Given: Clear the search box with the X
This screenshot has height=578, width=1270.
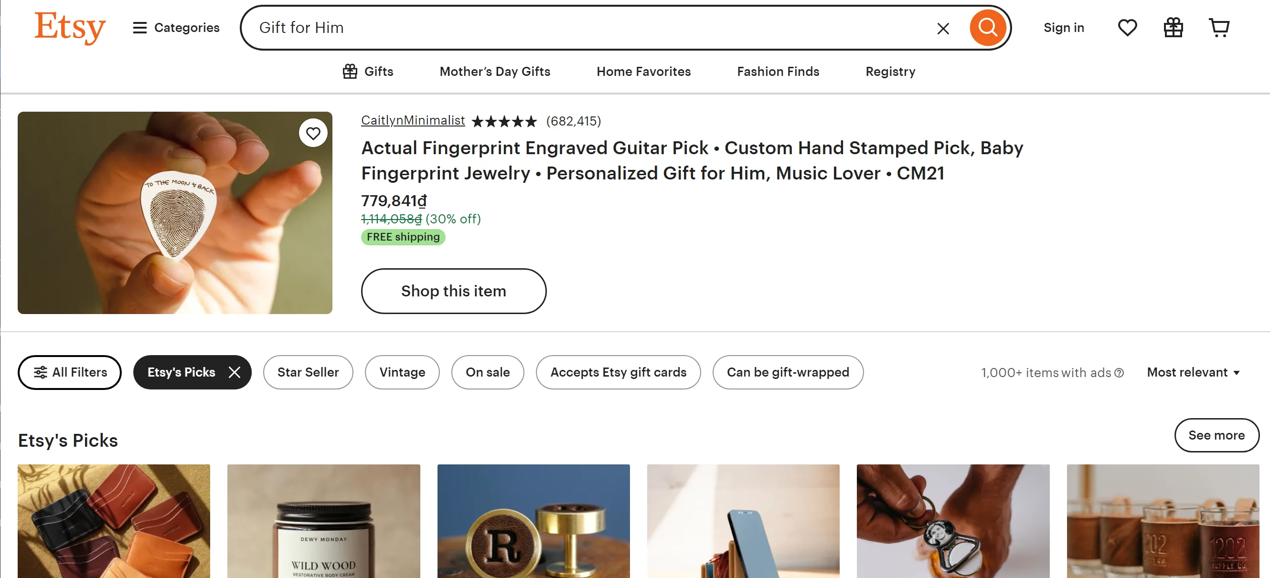Looking at the screenshot, I should click(x=943, y=29).
